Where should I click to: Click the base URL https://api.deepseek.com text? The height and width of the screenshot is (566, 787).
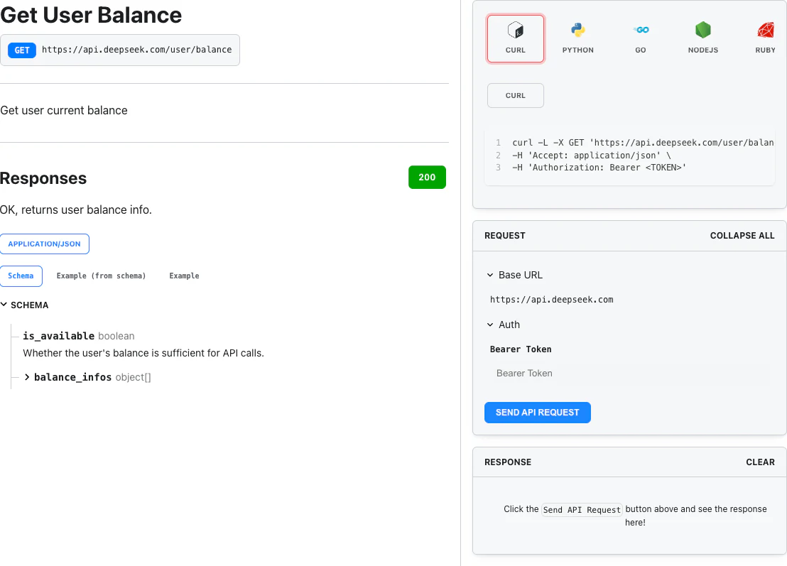pyautogui.click(x=552, y=300)
